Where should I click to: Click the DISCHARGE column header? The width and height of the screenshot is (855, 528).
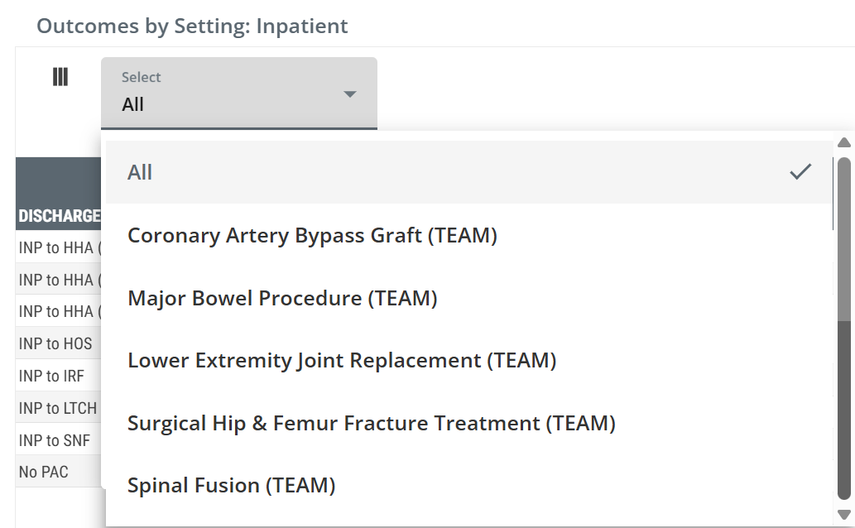point(59,217)
